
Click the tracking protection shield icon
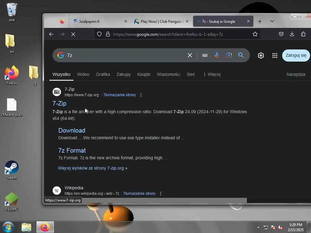(x=99, y=34)
